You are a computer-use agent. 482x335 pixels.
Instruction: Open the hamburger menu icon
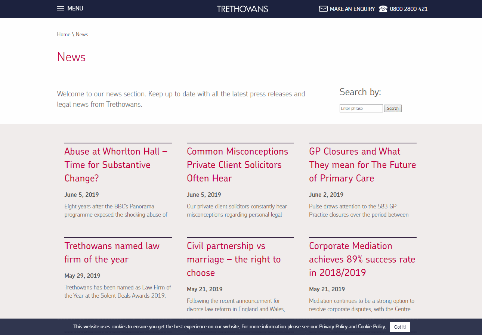[x=60, y=9]
